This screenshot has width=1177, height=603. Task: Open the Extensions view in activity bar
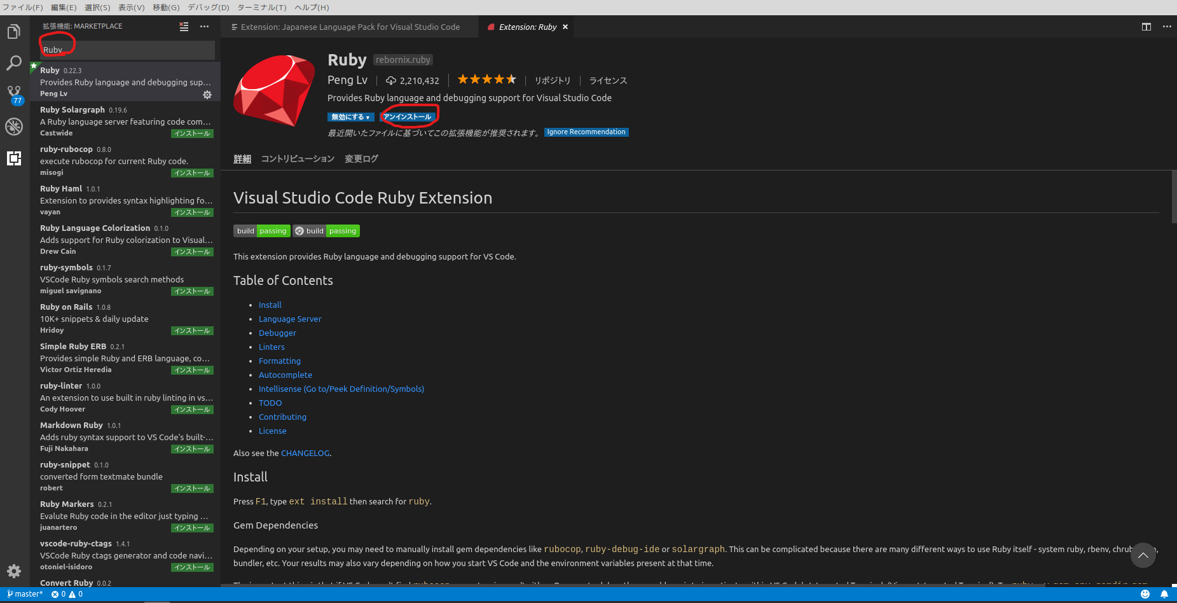pyautogui.click(x=14, y=158)
